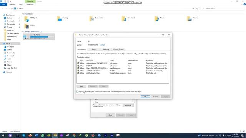Click the Add button for permission entries
Screen dimensions: 246x138
pos(81,86)
